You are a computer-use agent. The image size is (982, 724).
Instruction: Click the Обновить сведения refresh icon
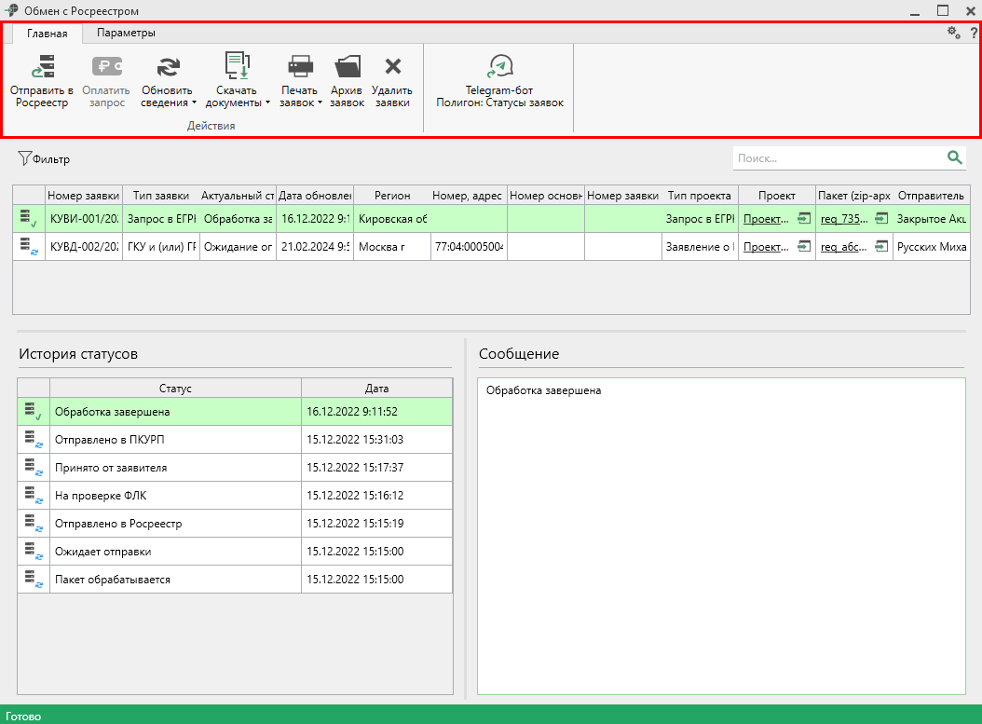point(168,67)
